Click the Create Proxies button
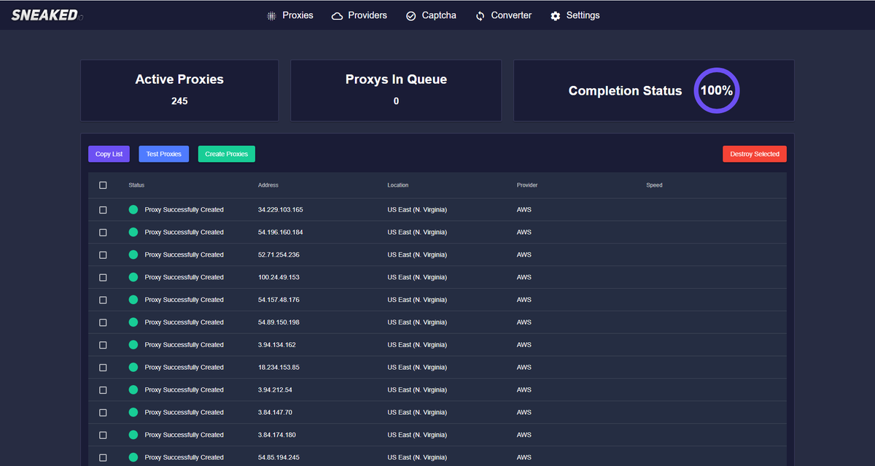This screenshot has width=875, height=466. (x=227, y=154)
